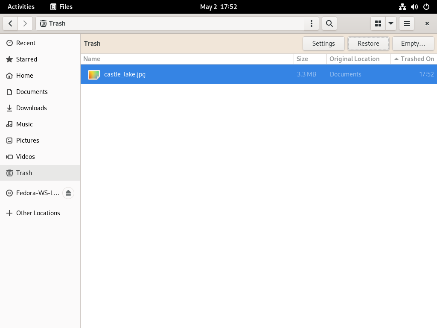Select the castle_lake.jpg file name
Image resolution: width=437 pixels, height=328 pixels.
coord(125,74)
